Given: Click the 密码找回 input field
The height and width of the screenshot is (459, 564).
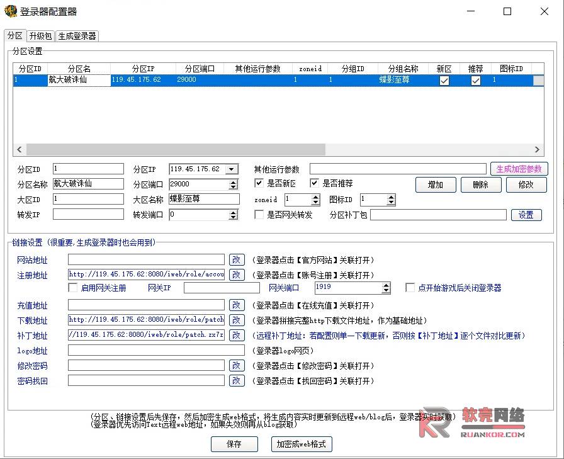Looking at the screenshot, I should (x=146, y=380).
